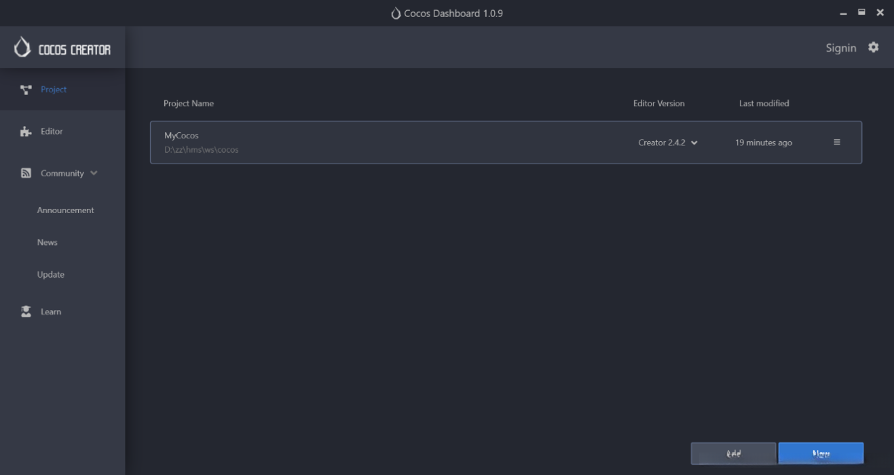Open the settings gear icon
The height and width of the screenshot is (475, 894).
[874, 47]
